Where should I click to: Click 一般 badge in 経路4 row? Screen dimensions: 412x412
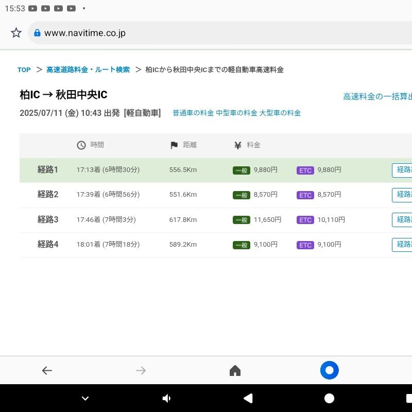[241, 245]
